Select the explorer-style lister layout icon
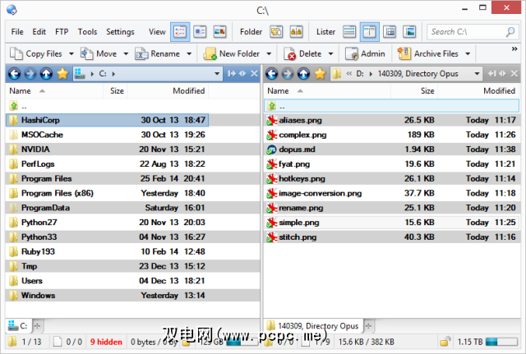 pyautogui.click(x=390, y=32)
